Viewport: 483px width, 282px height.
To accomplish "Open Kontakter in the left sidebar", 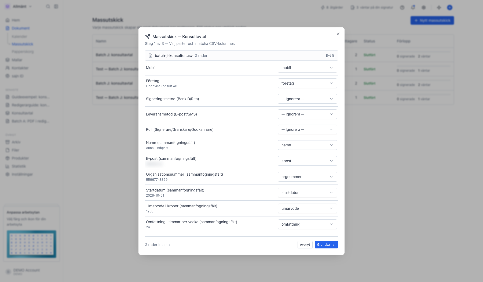I will click(20, 68).
